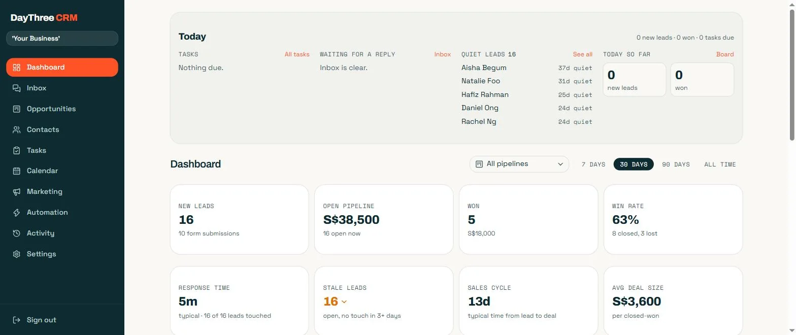Navigate to Marketing section
This screenshot has height=335, width=796.
click(x=62, y=192)
